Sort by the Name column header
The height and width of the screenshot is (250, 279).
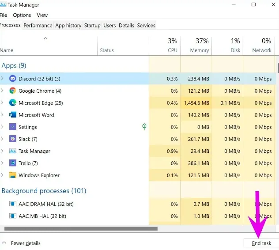point(49,46)
